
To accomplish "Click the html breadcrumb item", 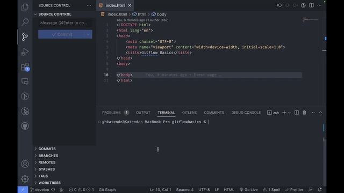I will coord(139,14).
